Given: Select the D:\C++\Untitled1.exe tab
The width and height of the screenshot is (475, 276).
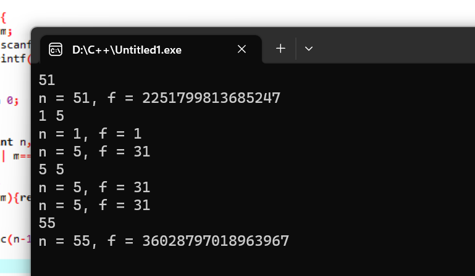Looking at the screenshot, I should 127,49.
